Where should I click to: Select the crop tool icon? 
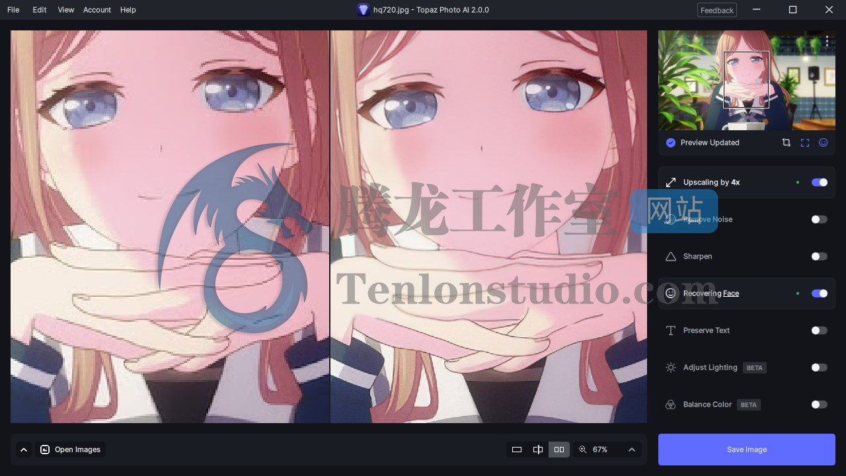tap(786, 143)
